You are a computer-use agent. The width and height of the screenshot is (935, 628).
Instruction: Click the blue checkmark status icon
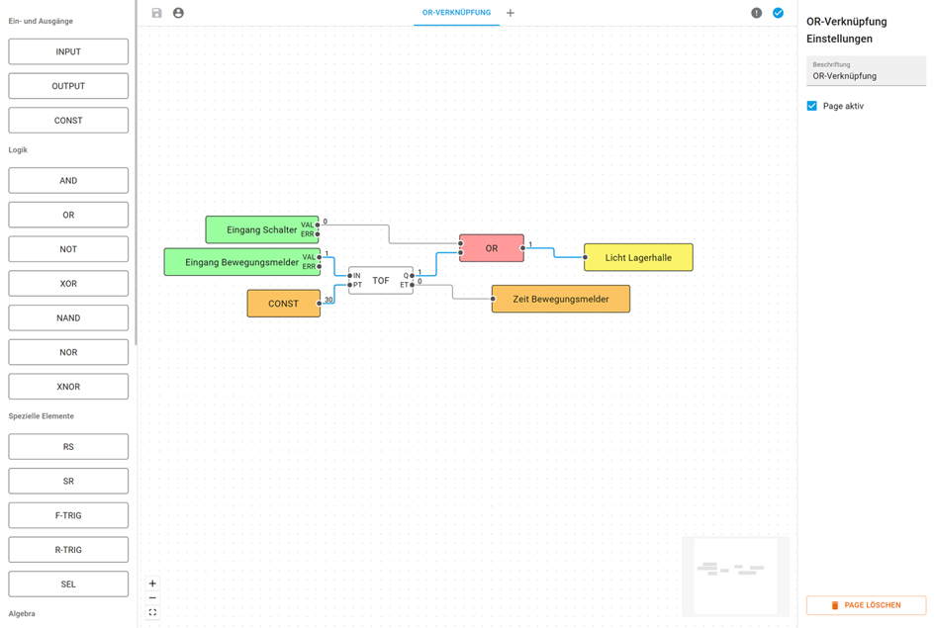pyautogui.click(x=778, y=13)
